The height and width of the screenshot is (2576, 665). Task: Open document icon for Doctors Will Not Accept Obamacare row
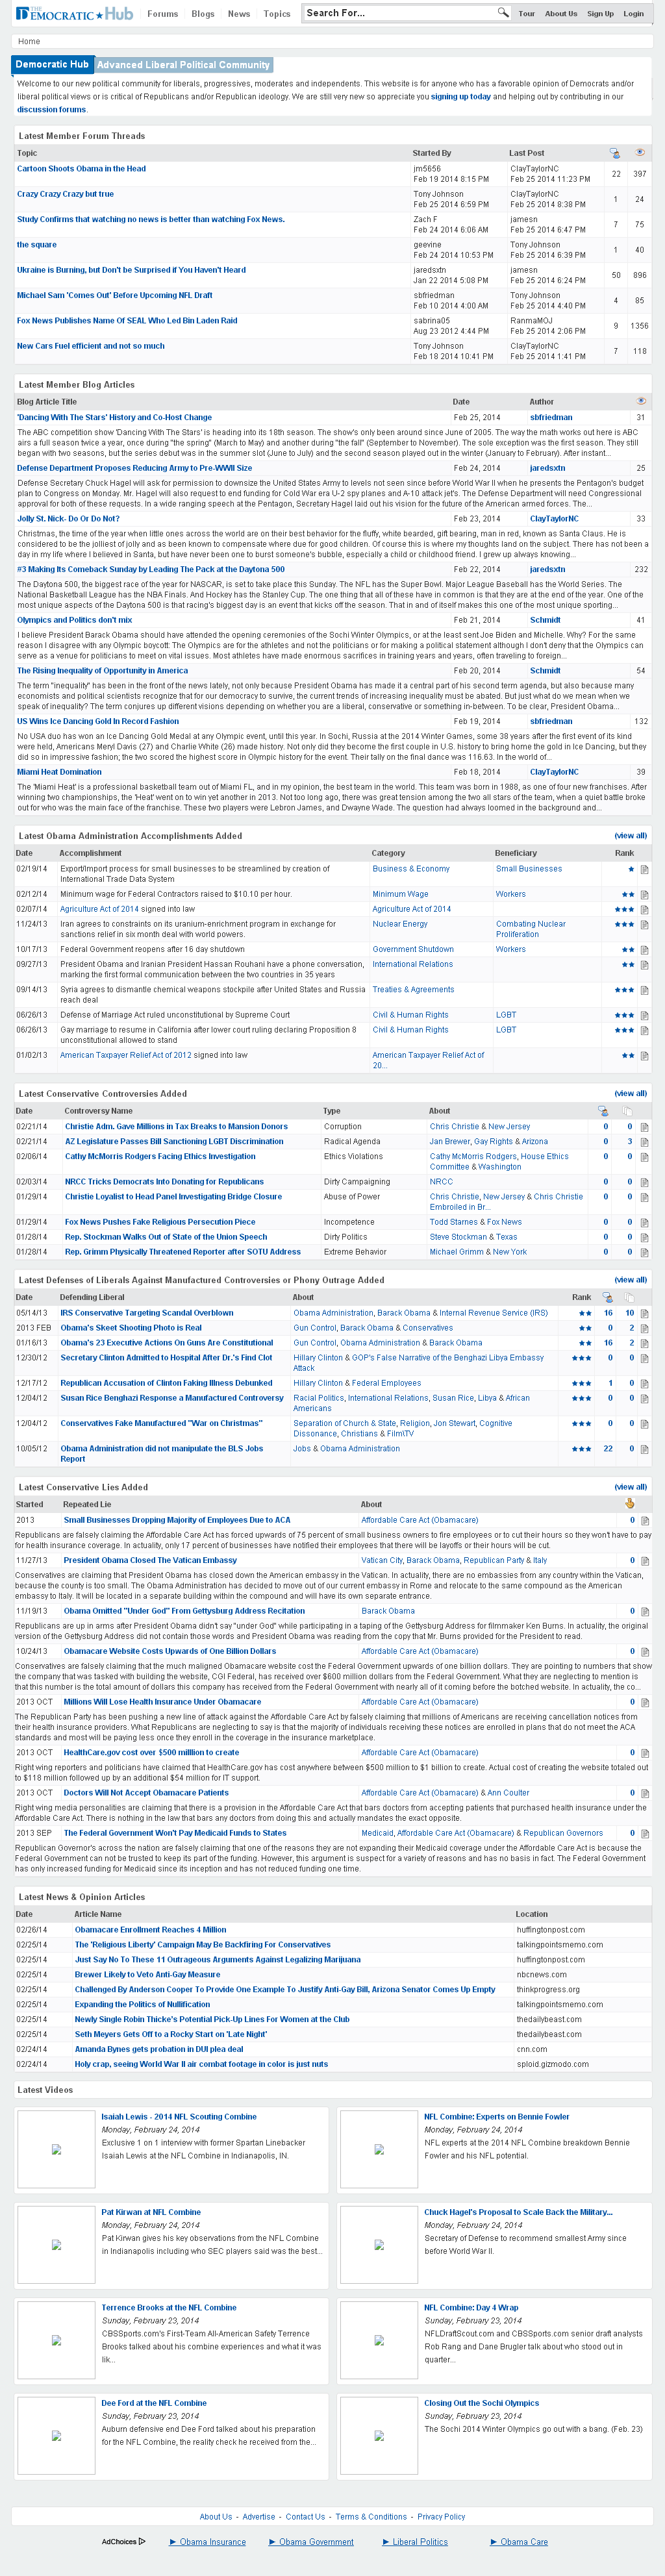(x=645, y=1793)
